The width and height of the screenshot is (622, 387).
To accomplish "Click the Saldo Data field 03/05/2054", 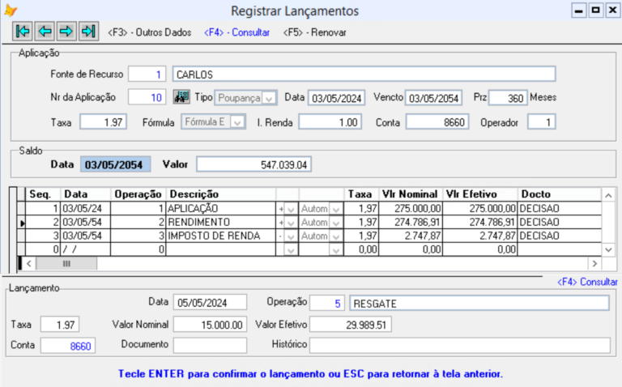I will click(x=116, y=164).
